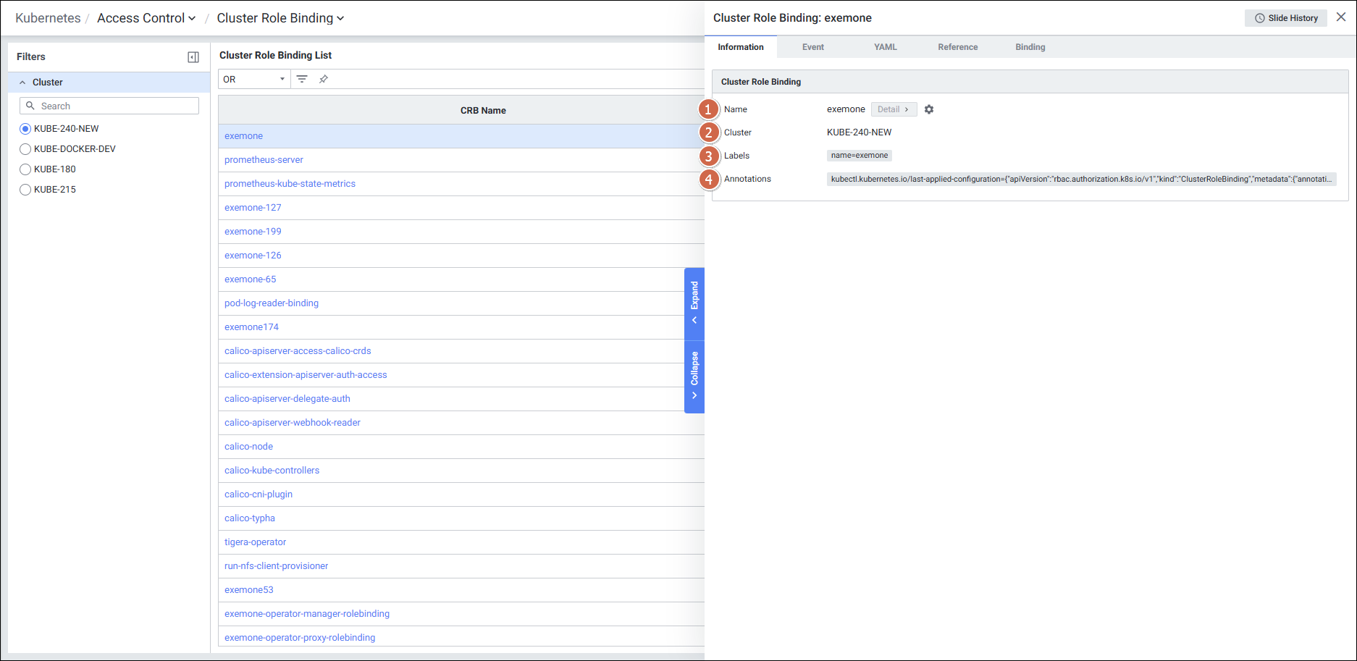Collapse the Cluster filter section

coord(22,83)
